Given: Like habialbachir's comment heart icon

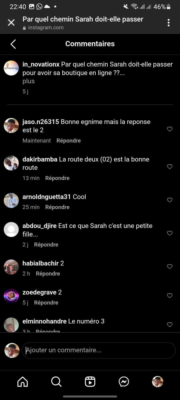Looking at the screenshot, I should [170, 266].
